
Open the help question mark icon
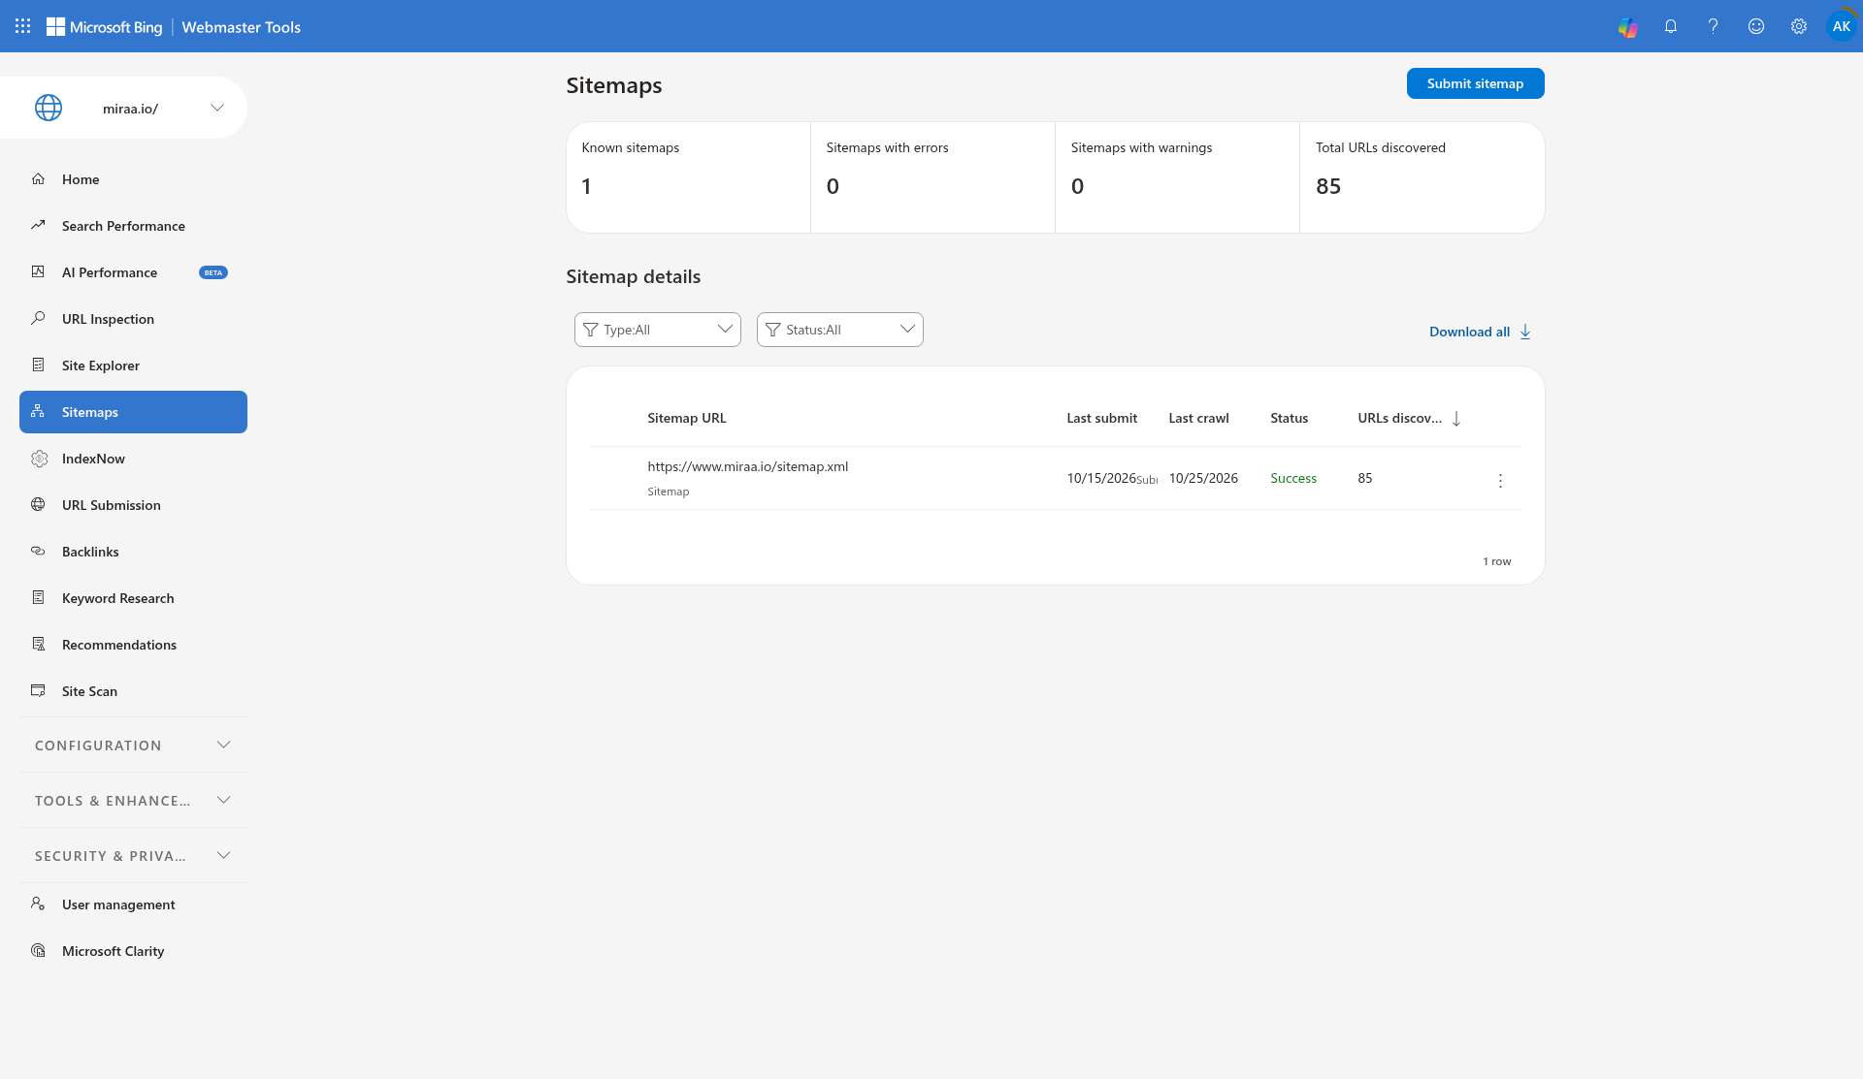[1714, 26]
